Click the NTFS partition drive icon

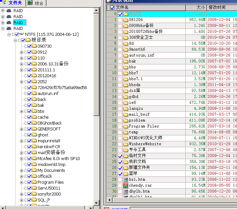[22, 35]
